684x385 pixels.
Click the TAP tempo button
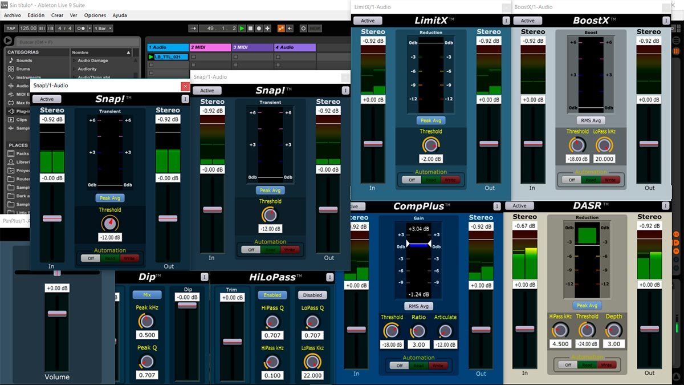point(11,28)
